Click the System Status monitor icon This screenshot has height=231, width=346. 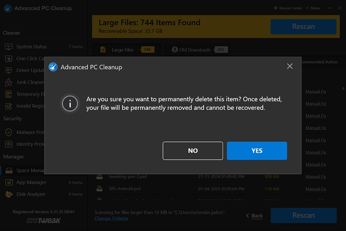[x=8, y=47]
